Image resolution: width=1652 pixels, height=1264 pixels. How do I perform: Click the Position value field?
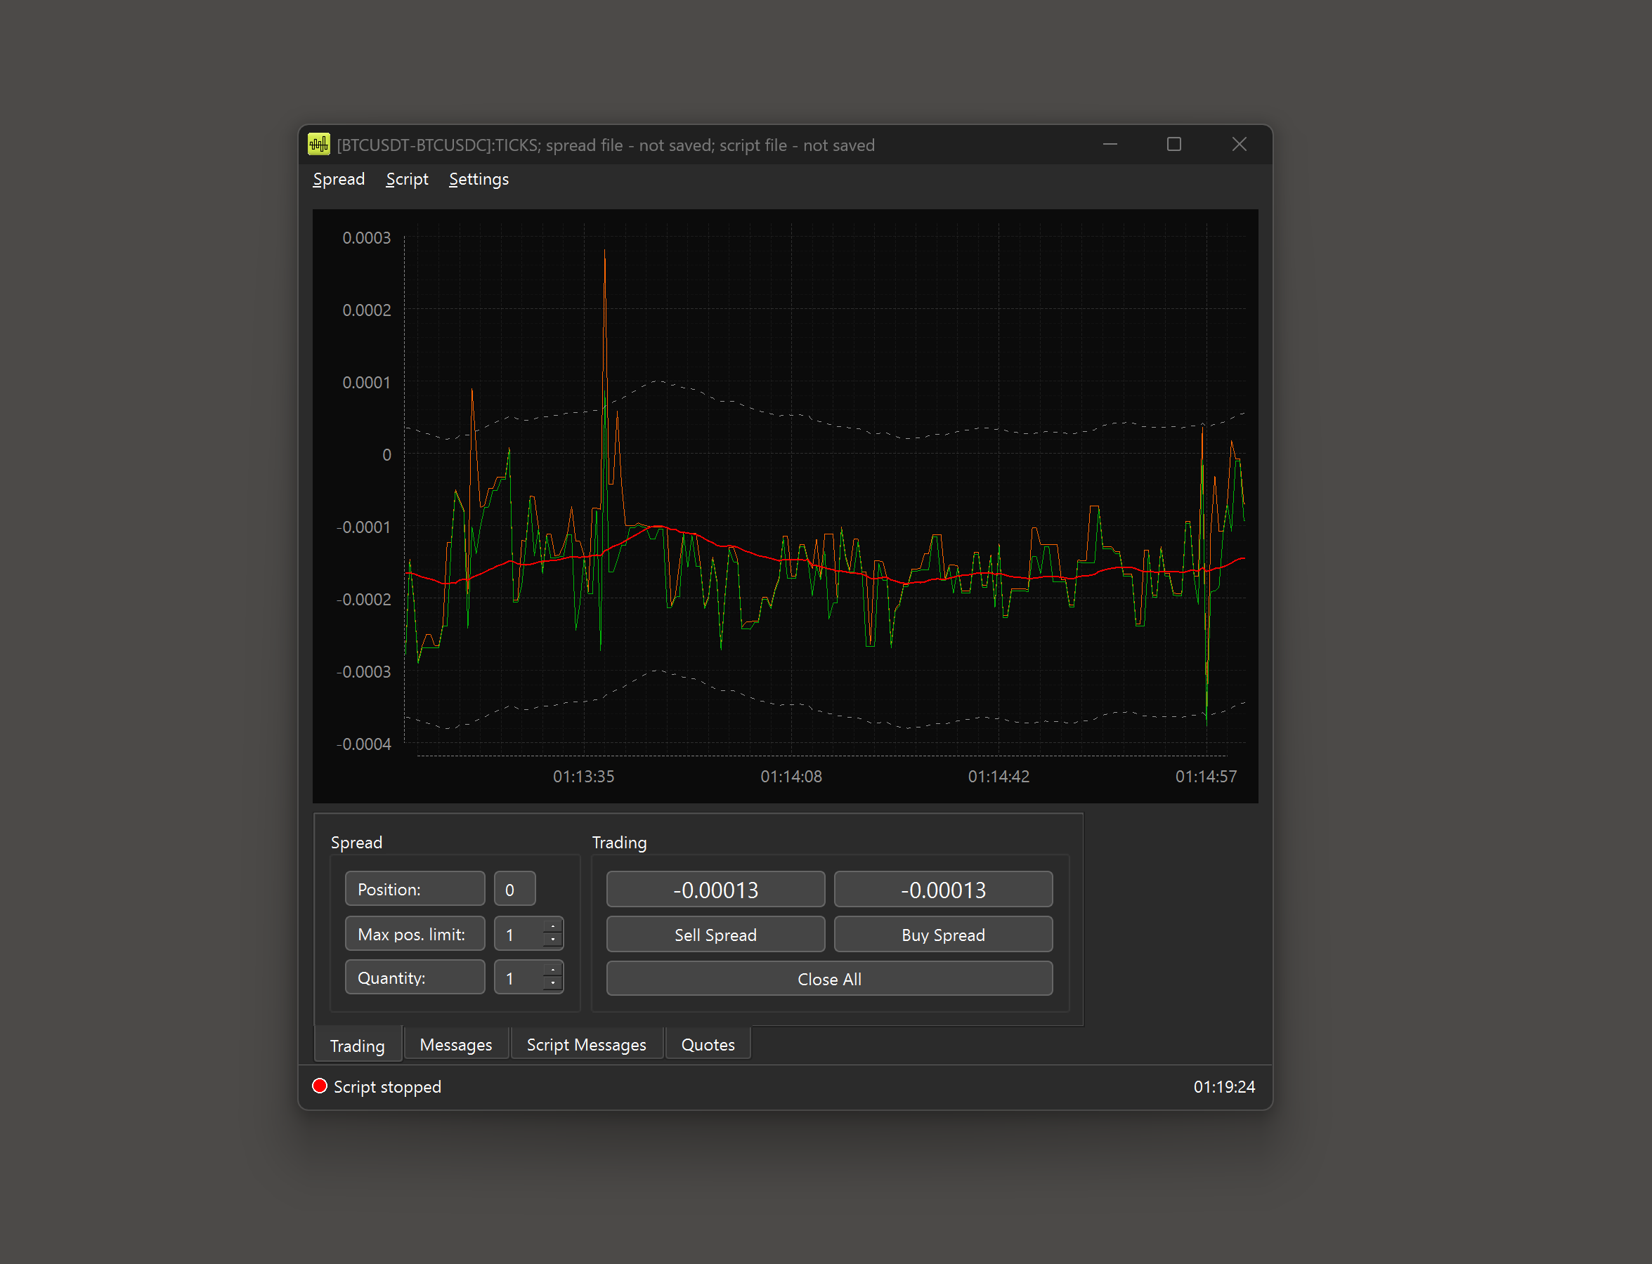514,889
